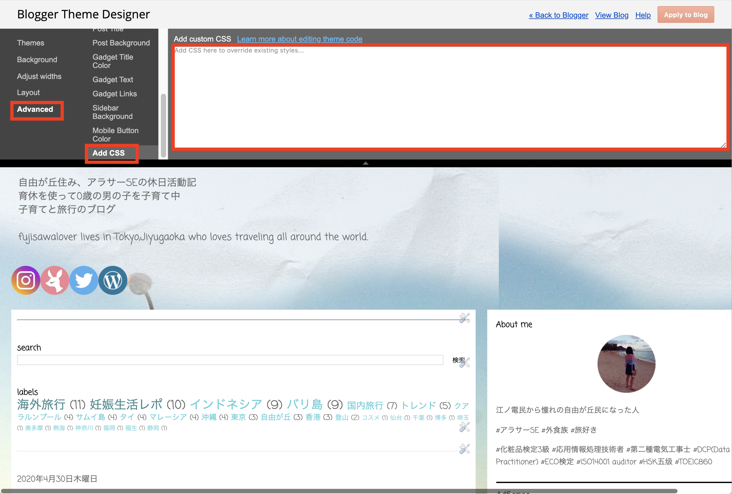
Task: Click the Instagram social icon
Action: [26, 280]
